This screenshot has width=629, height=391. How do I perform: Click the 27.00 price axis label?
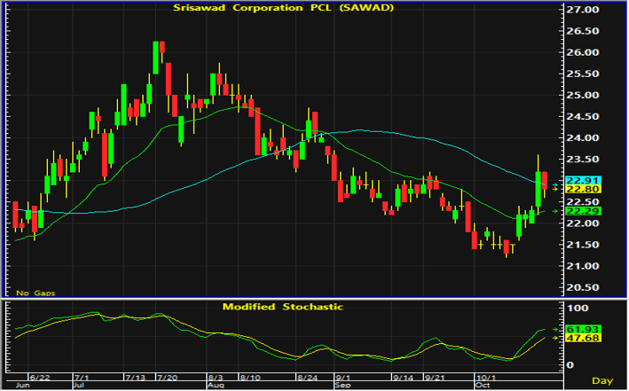point(583,10)
